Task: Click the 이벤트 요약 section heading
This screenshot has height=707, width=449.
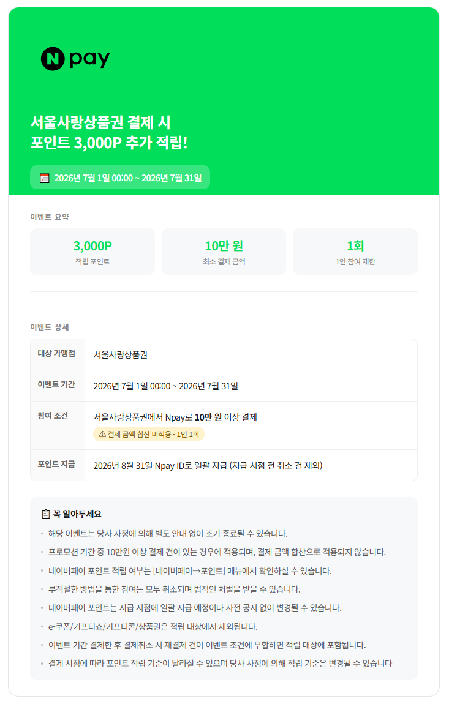Action: (50, 217)
